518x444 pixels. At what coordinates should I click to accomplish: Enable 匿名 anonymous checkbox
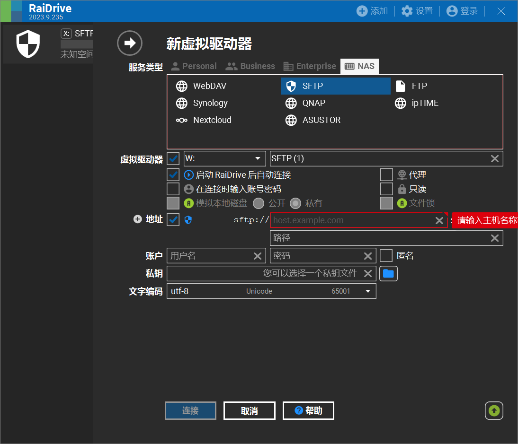pos(386,256)
